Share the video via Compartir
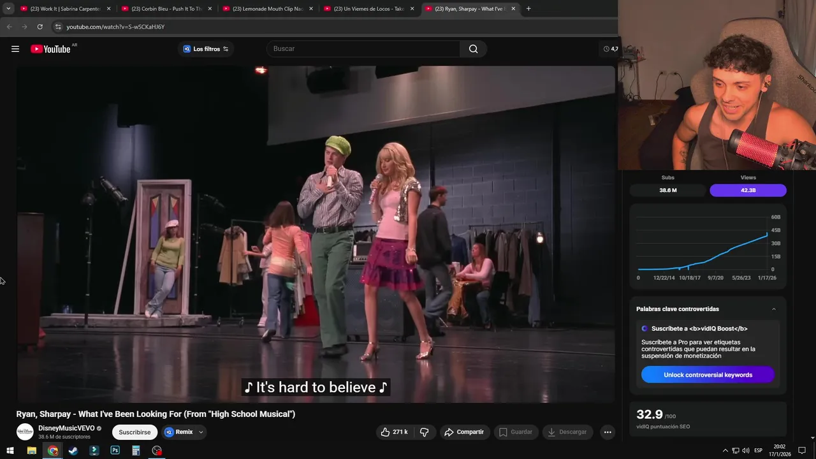Viewport: 816px width, 459px height. (464, 432)
